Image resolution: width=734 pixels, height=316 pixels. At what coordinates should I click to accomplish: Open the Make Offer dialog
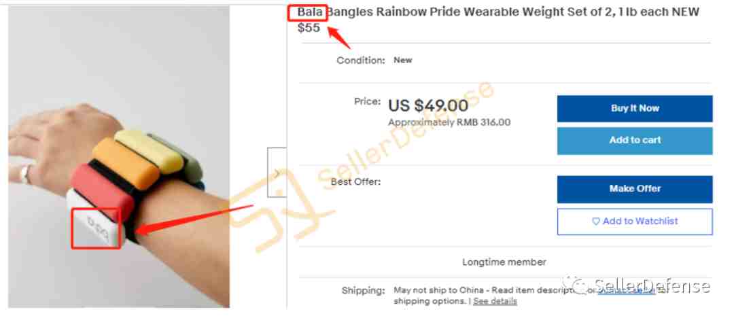click(634, 189)
